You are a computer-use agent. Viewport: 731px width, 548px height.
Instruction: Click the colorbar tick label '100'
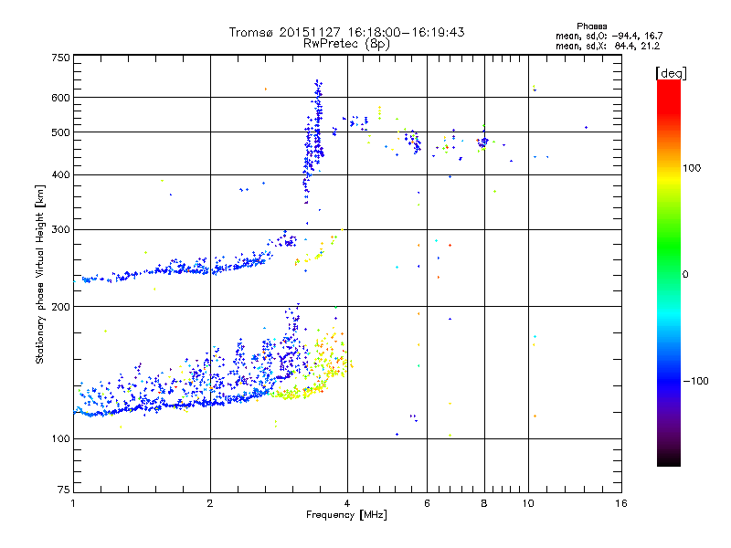click(692, 168)
